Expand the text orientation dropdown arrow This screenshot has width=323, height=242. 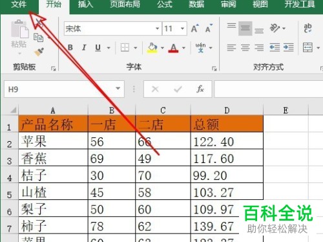pos(284,28)
